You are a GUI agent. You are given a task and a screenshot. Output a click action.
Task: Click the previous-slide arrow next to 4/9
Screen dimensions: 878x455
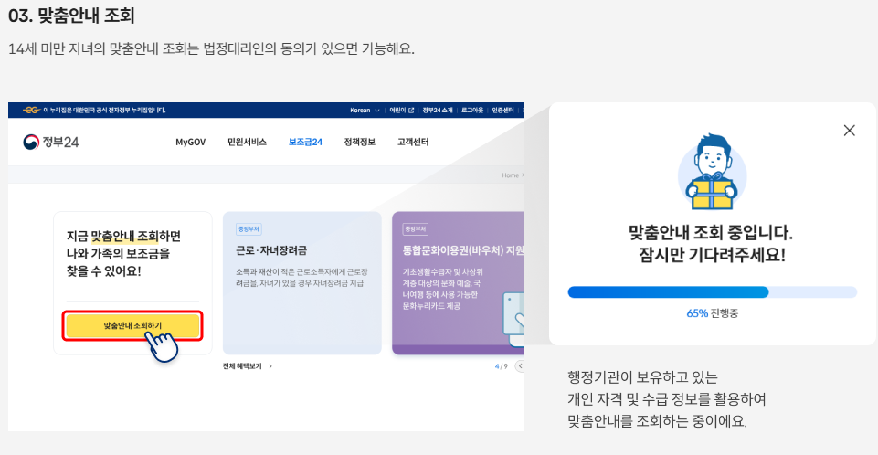520,366
